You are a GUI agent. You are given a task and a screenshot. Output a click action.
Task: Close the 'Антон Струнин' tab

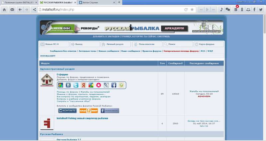coord(114,3)
